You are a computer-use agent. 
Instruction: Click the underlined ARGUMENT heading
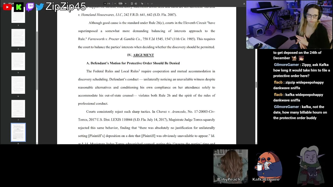click(143, 55)
